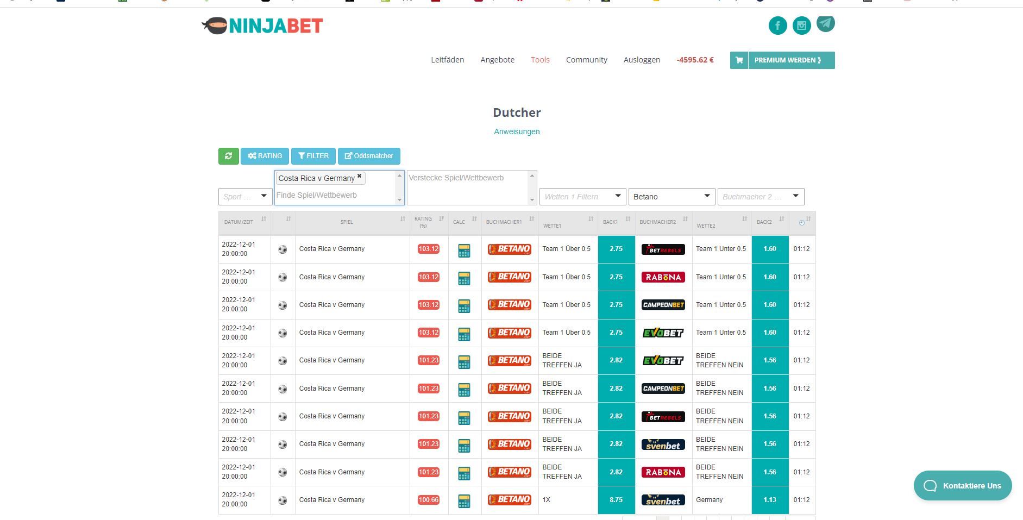
Task: Open the Betano bookmaker dropdown
Action: pos(671,197)
